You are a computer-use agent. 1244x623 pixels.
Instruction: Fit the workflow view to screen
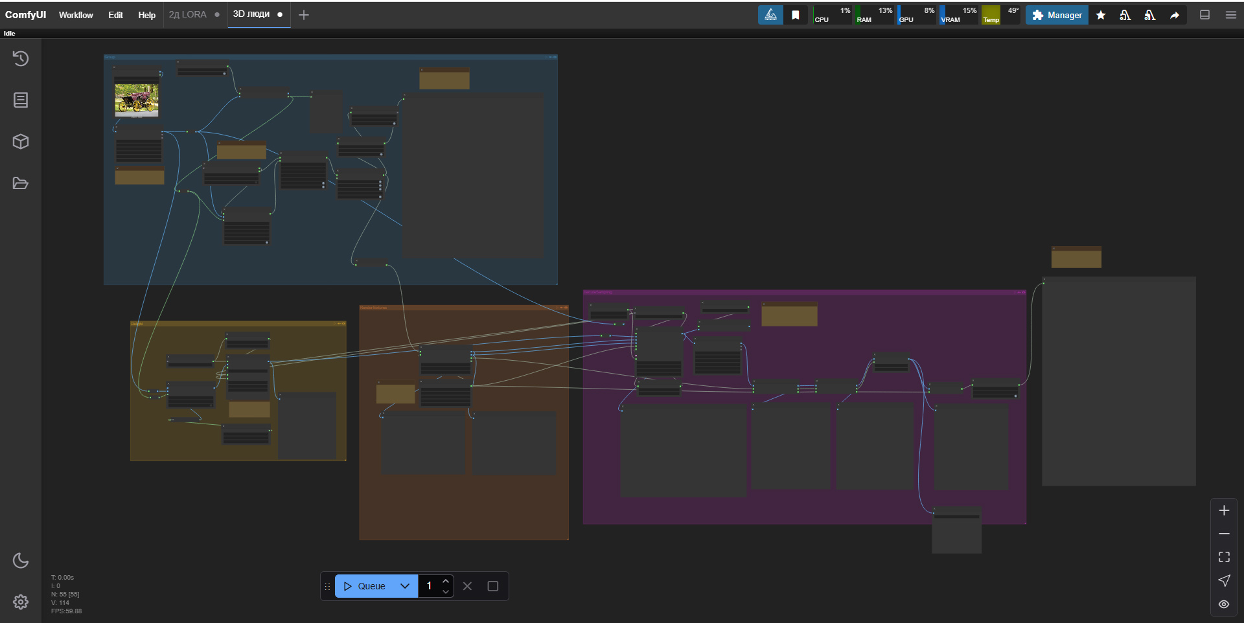point(1224,557)
